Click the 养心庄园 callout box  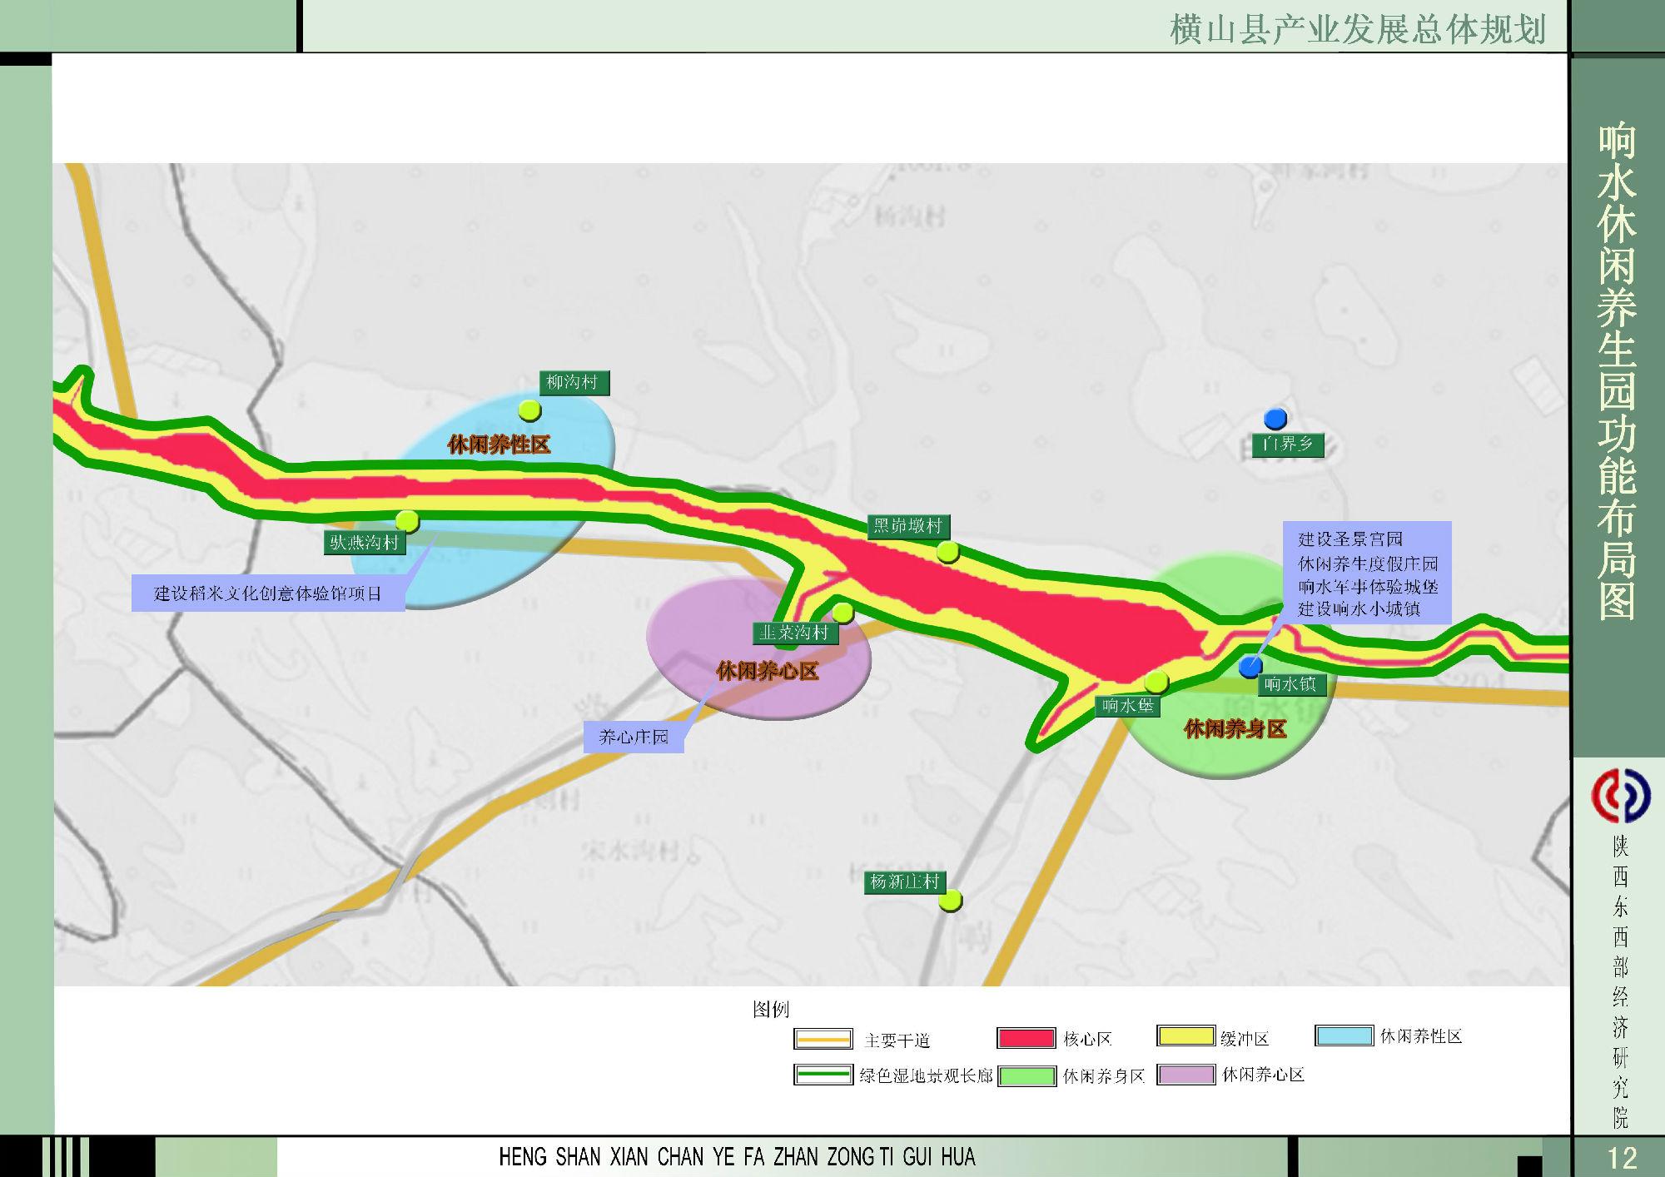(634, 737)
